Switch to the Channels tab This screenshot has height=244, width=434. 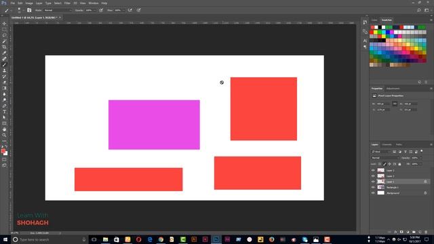pos(387,144)
